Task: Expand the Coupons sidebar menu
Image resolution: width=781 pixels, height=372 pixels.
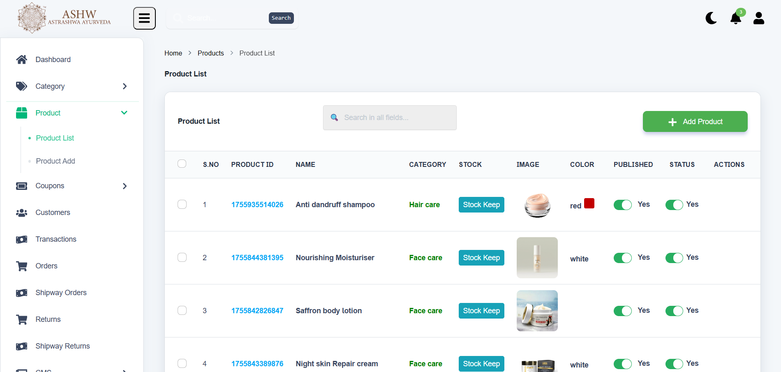Action: click(x=125, y=186)
